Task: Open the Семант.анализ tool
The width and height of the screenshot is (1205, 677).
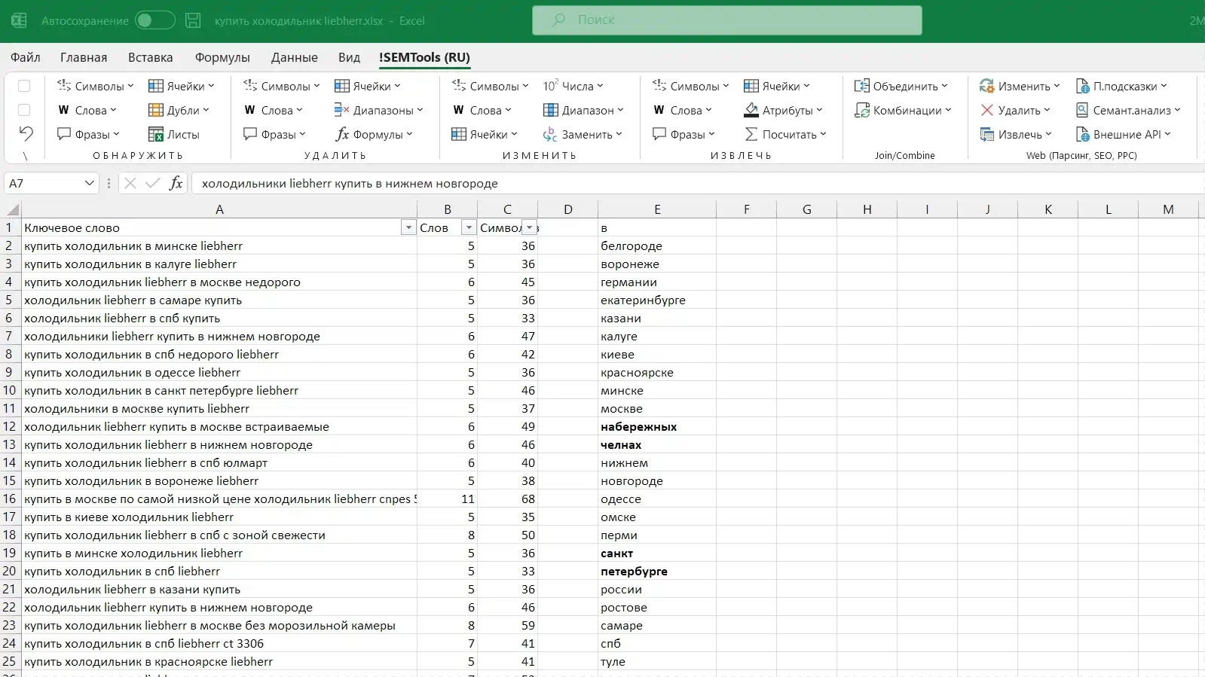Action: (1128, 110)
